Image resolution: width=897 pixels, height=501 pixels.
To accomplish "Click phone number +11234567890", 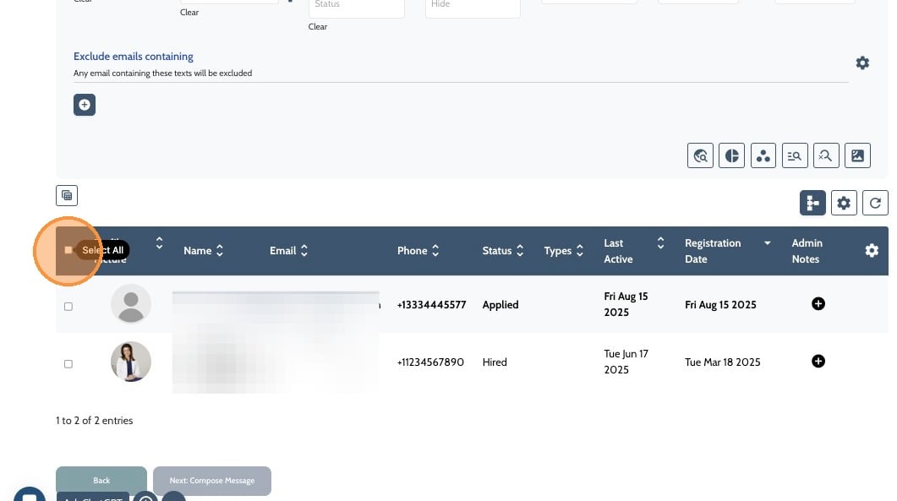I will tap(430, 362).
